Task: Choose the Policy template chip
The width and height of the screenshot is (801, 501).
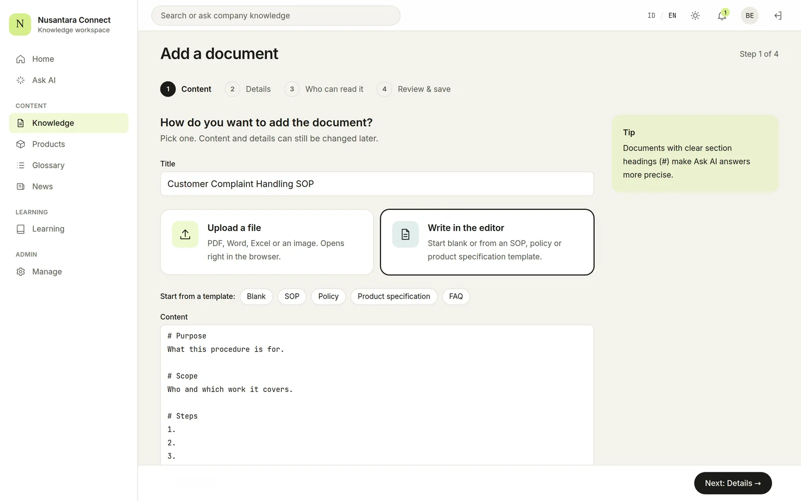Action: tap(328, 297)
